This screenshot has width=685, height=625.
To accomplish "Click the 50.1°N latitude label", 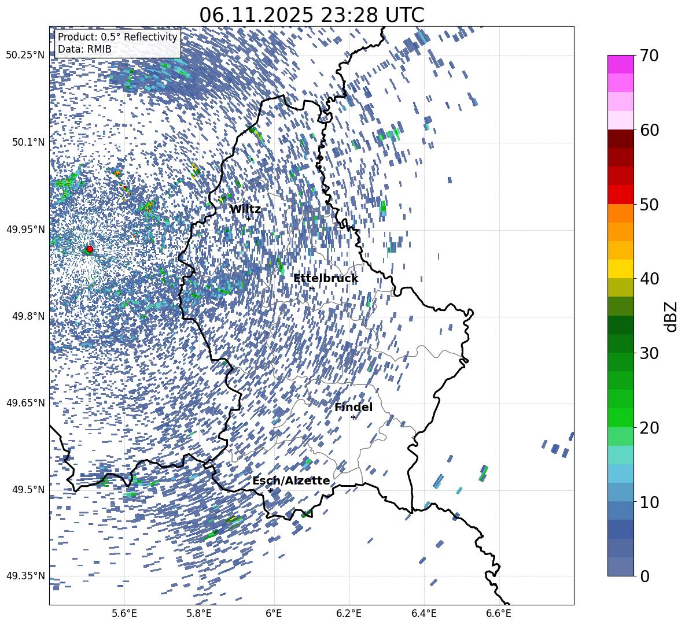I will point(28,142).
